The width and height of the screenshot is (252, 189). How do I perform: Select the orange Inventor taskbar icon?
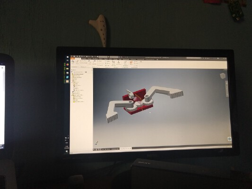67,81
